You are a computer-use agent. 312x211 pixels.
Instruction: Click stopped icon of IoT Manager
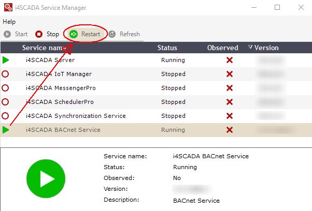point(5,74)
